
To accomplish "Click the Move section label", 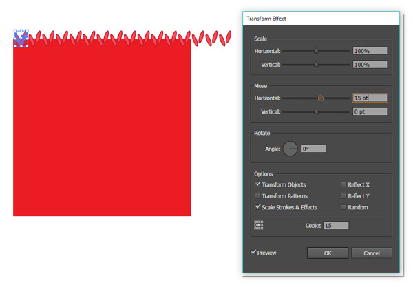I will point(260,86).
